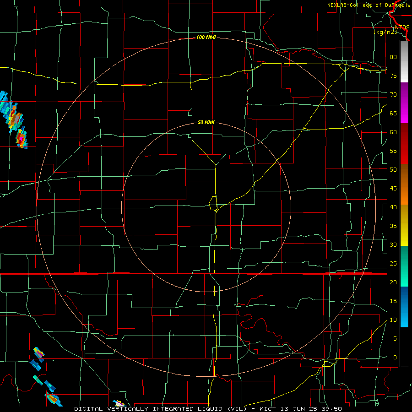412x412 pixels.
Task: Click the 100 NMI range ring label
Action: coord(206,38)
